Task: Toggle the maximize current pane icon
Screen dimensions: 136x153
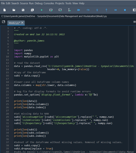Action: [x=134, y=10]
